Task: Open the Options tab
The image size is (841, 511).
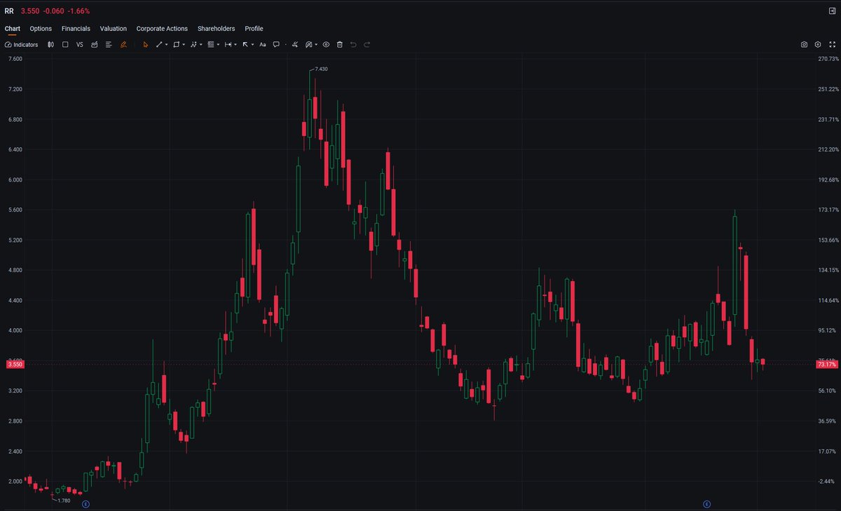Action: click(x=41, y=29)
